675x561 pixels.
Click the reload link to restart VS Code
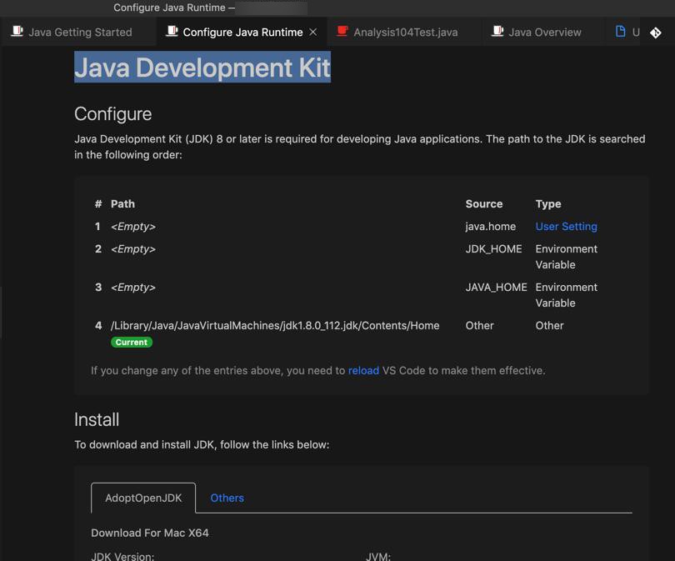tap(363, 370)
